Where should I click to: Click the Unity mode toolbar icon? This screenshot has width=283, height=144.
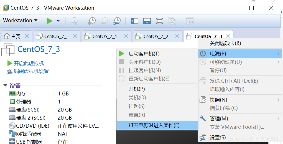coord(172,21)
